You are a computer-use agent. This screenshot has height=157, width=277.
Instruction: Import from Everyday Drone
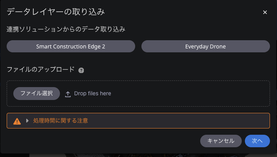tap(206, 46)
